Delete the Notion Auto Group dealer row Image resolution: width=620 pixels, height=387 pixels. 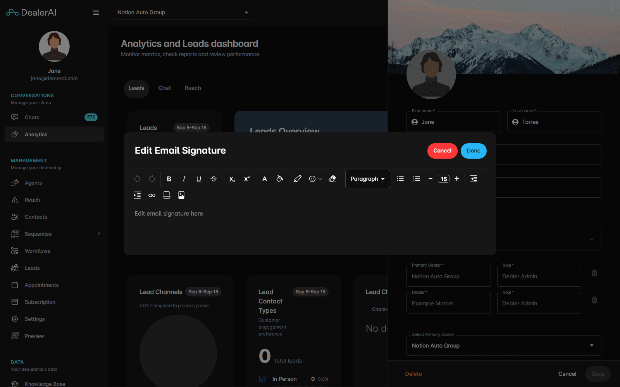[x=594, y=273]
